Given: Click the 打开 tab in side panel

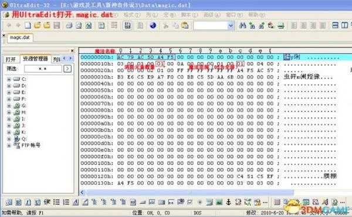Looking at the screenshot, I should point(11,59).
